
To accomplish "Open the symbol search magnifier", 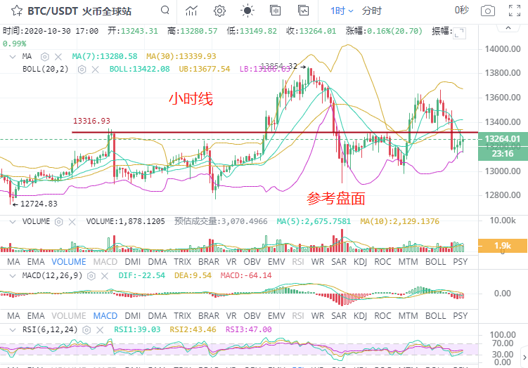I will (x=165, y=10).
